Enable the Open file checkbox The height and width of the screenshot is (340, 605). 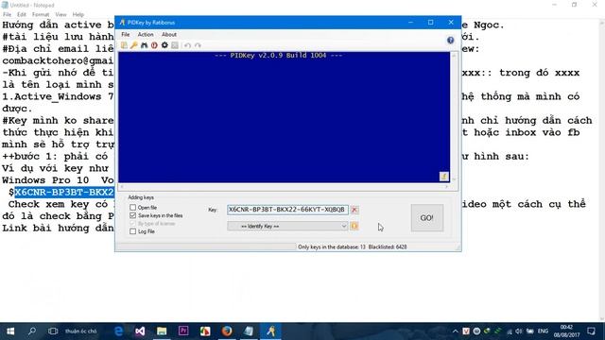pyautogui.click(x=132, y=208)
